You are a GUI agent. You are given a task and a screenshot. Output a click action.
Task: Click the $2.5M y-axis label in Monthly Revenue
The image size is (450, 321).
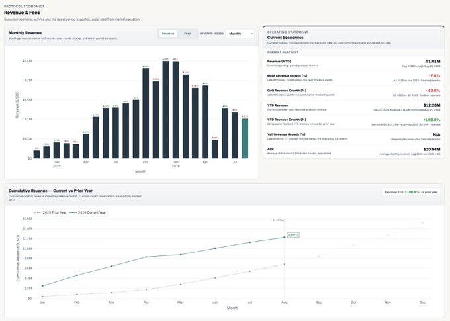[27, 61]
